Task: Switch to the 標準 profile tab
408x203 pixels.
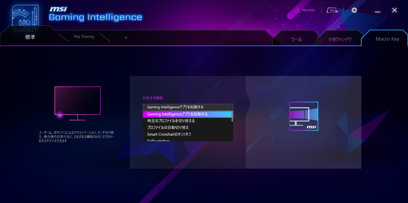Action: pos(30,37)
